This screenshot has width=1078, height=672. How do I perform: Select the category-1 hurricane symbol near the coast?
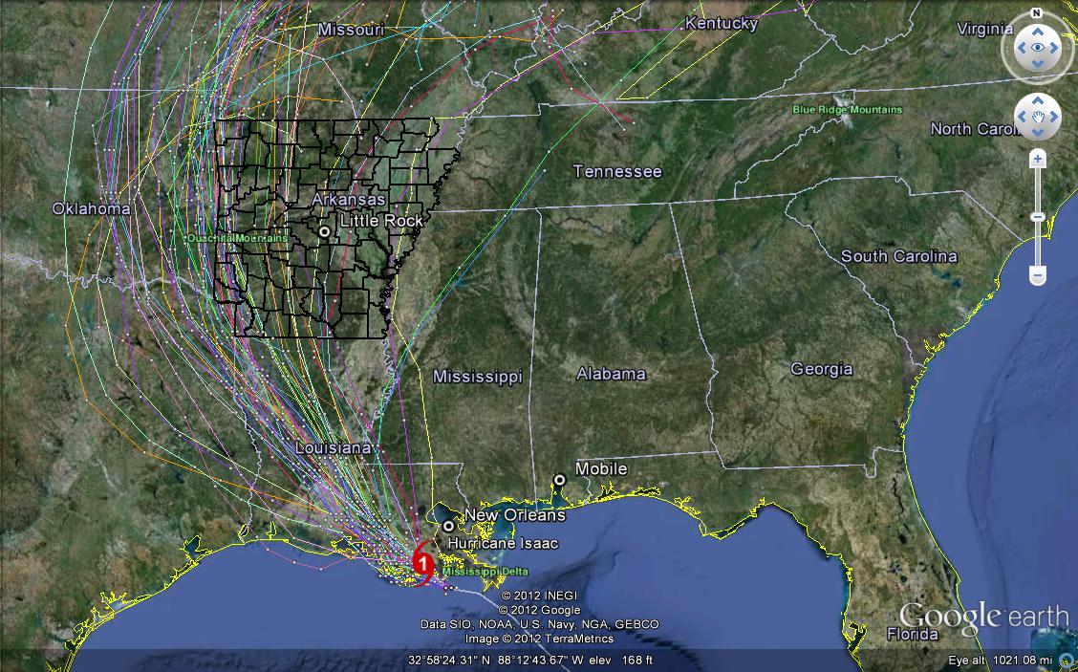click(422, 565)
